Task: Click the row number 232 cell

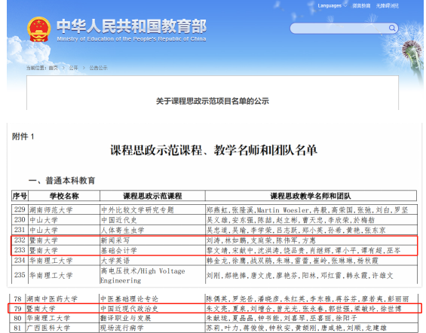Action: tap(20, 240)
